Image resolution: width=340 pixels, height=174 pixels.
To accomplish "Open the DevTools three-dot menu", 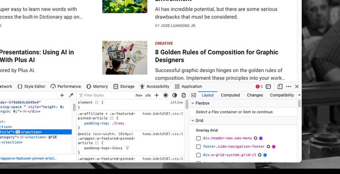I will [x=288, y=87].
